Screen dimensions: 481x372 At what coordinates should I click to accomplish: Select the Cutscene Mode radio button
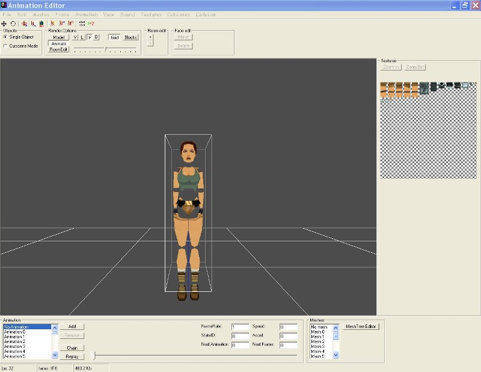point(6,46)
